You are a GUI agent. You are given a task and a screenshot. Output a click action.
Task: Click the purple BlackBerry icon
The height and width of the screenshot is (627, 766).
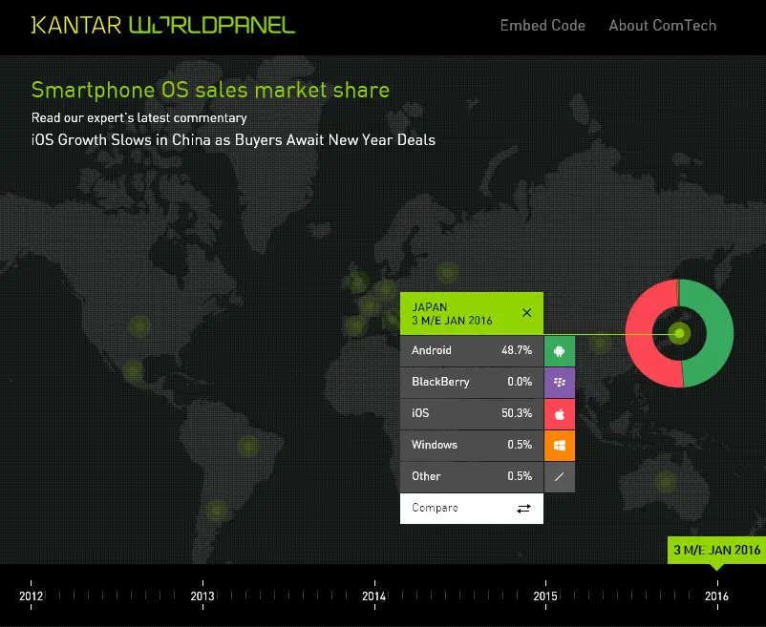(560, 382)
